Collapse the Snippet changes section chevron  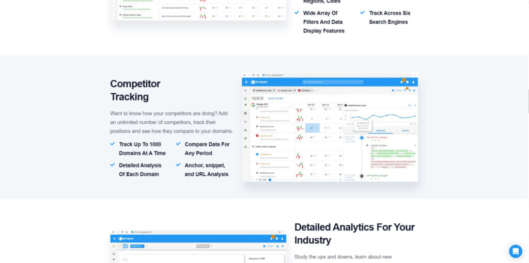click(415, 145)
